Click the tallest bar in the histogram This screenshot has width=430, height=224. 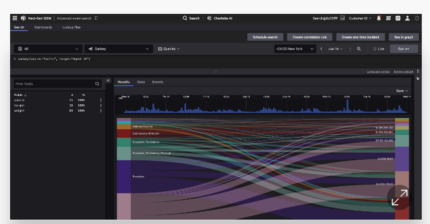click(347, 106)
